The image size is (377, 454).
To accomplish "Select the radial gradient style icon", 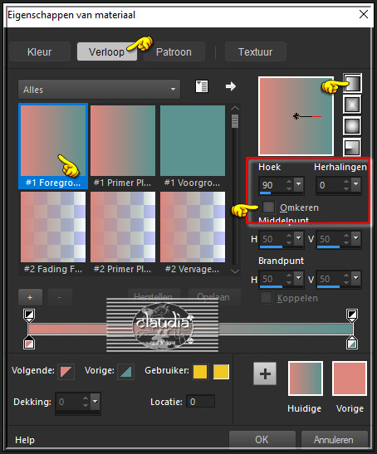I will (352, 147).
